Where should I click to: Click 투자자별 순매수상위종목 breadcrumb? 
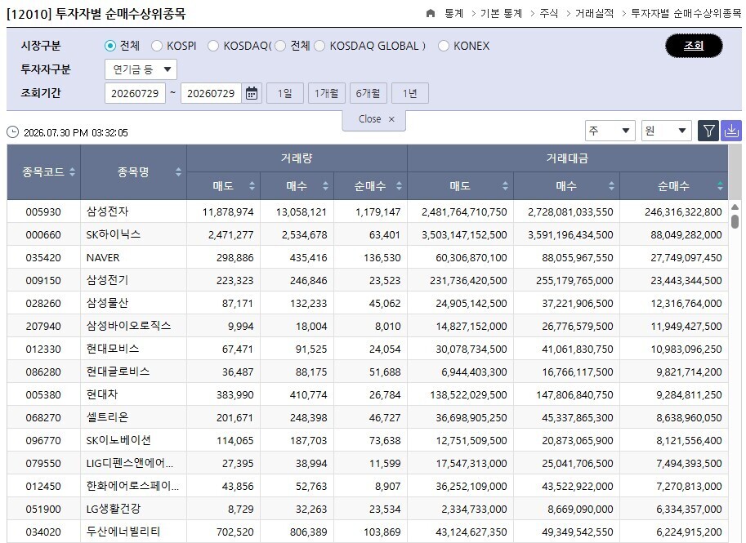(x=686, y=13)
